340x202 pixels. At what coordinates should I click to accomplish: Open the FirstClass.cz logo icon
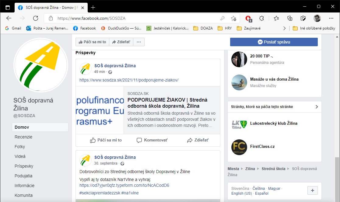point(239,147)
